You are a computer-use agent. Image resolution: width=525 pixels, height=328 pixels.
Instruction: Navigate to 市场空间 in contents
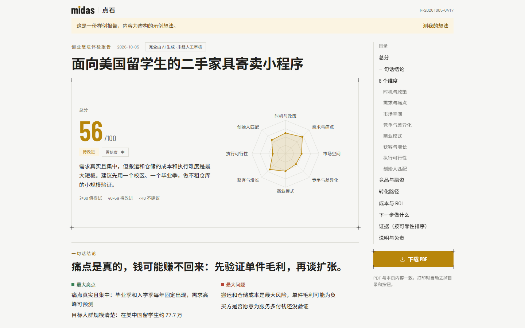coord(393,114)
